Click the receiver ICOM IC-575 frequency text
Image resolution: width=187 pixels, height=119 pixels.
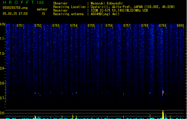pos(120,10)
